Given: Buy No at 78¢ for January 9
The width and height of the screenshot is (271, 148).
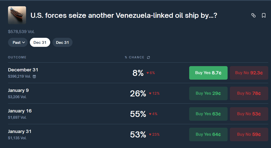Looking at the screenshot, I should tap(249, 93).
